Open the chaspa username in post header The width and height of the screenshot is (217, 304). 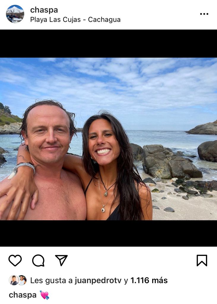pyautogui.click(x=44, y=10)
